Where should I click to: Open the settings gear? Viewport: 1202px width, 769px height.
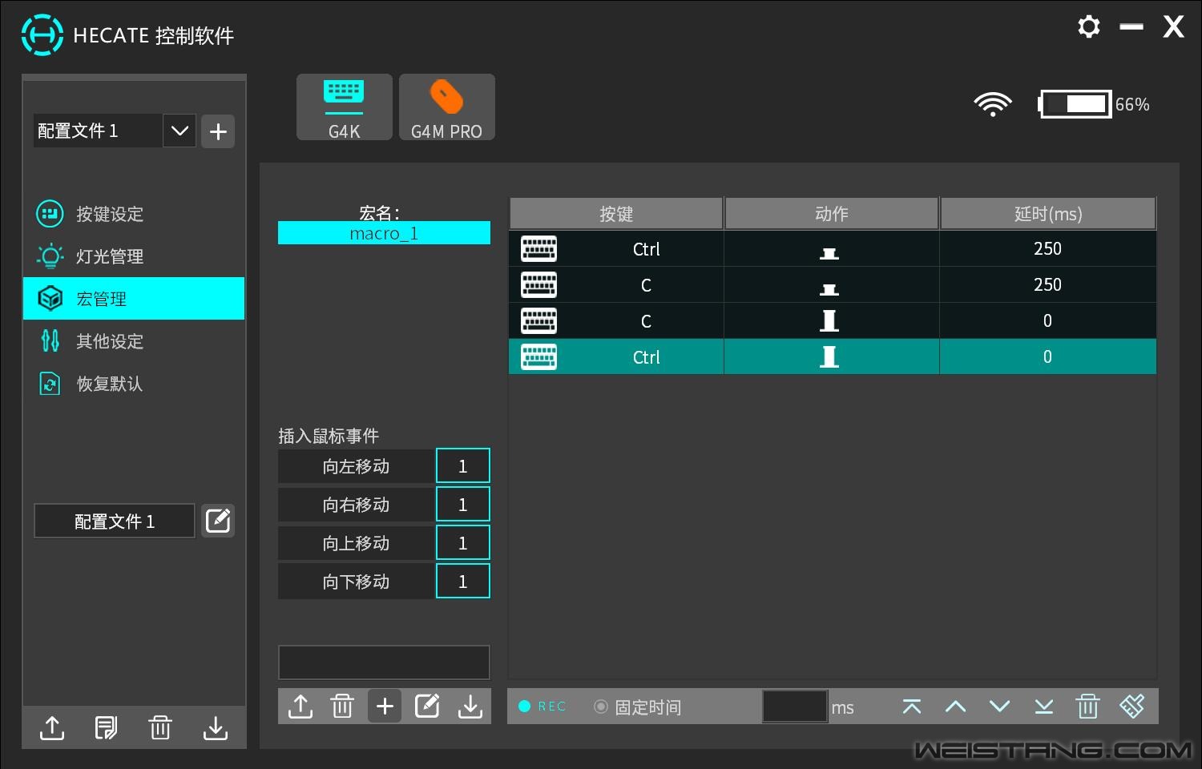pos(1088,26)
